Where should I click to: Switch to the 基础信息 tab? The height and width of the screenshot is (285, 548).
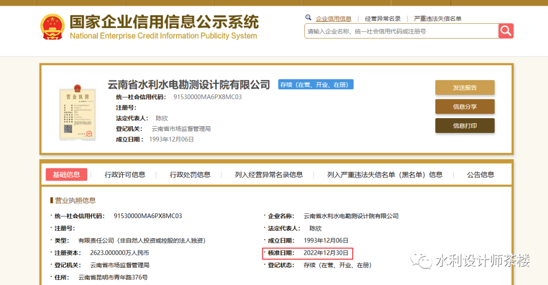(66, 174)
